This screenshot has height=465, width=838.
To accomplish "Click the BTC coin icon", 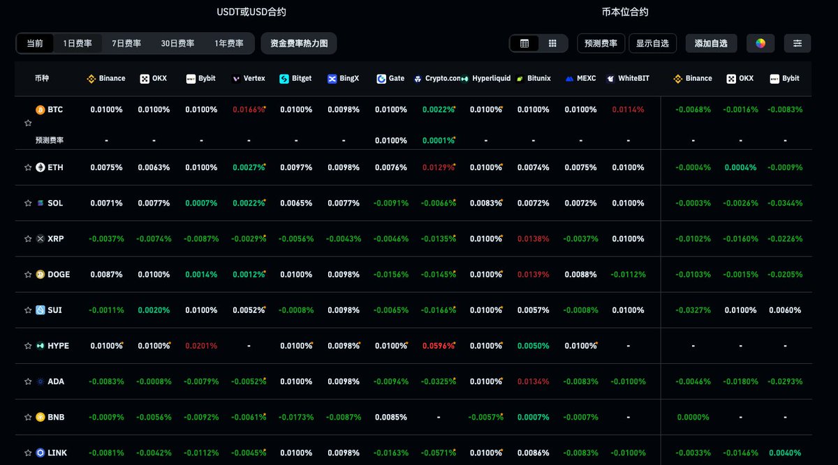I will click(x=41, y=109).
